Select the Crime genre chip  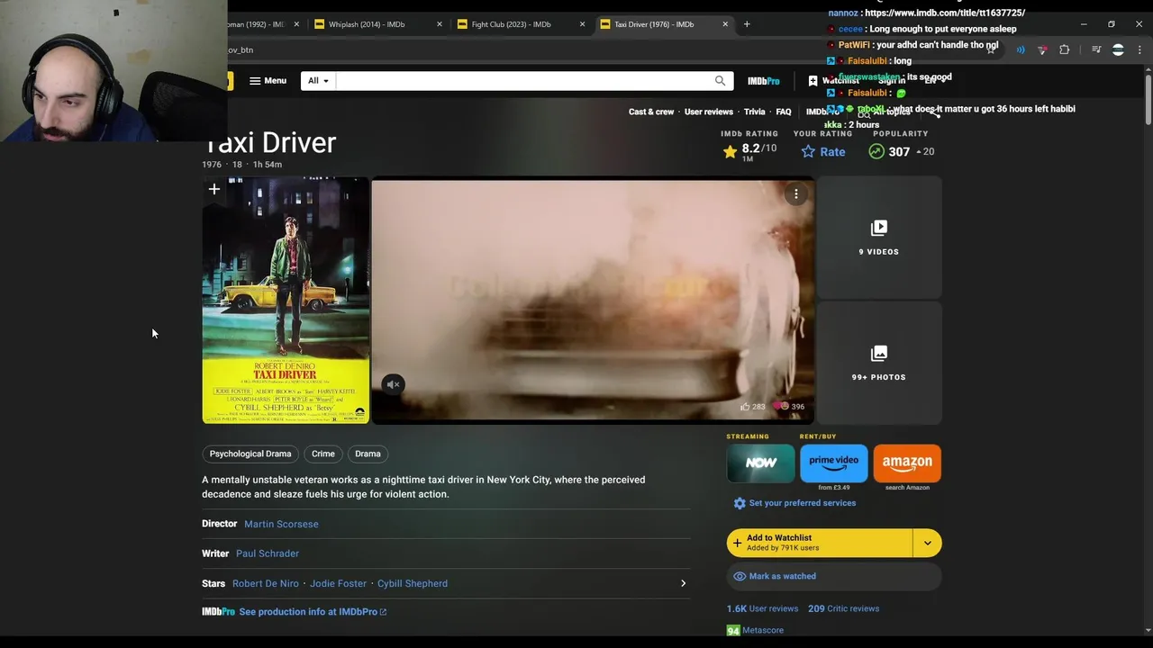[x=323, y=454]
